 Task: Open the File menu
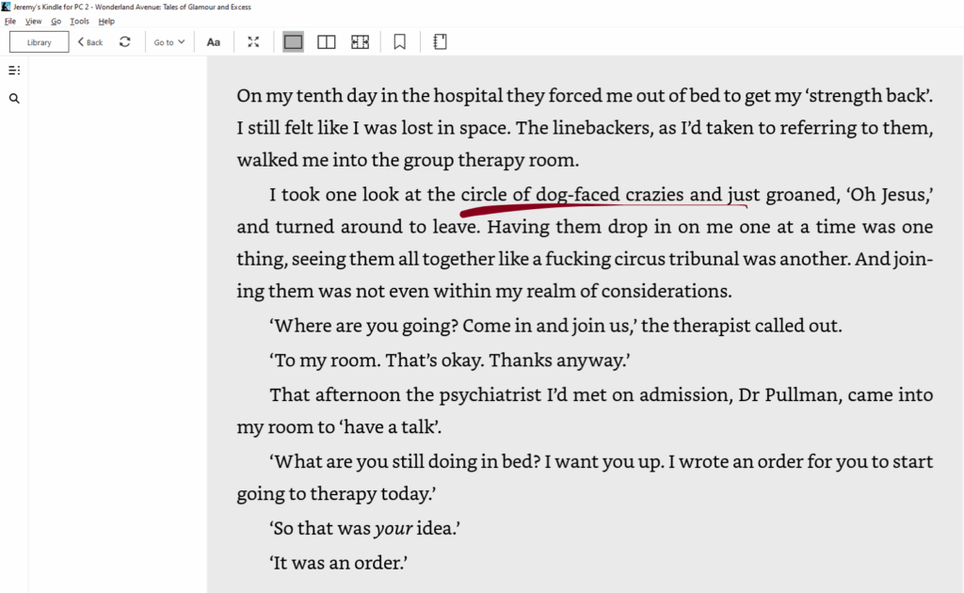[10, 21]
